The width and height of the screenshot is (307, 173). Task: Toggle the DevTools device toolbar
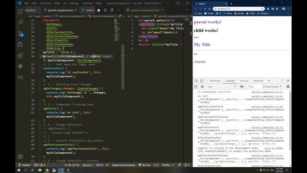coord(202,81)
